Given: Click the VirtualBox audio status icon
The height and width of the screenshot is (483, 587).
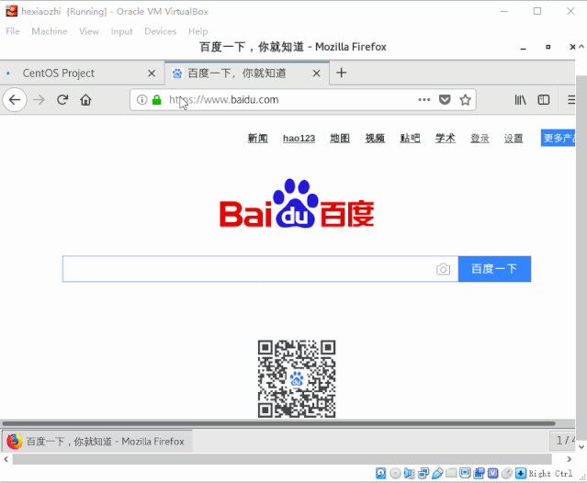Looking at the screenshot, I should click(x=409, y=473).
